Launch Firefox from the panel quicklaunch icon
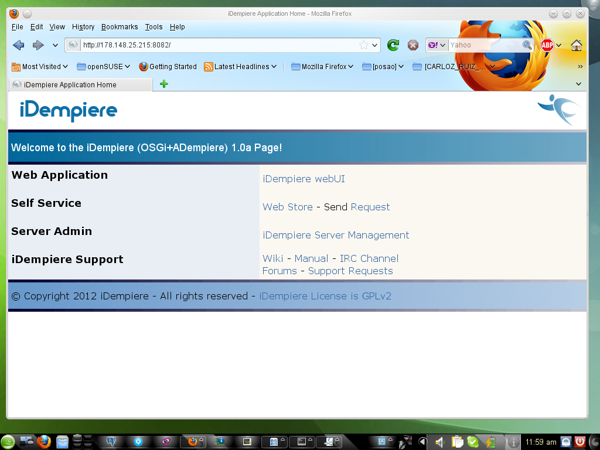Screen dimensions: 600x450 click(43, 442)
